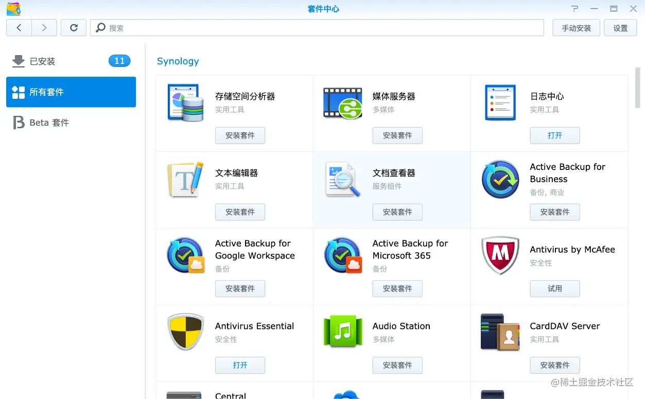Screen dimensions: 645x399
Task: Open the 文本编辑器 package icon
Action: pyautogui.click(x=185, y=180)
